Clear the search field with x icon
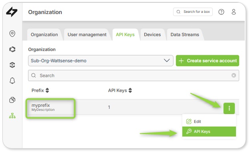The height and width of the screenshot is (153, 250). [x=234, y=75]
